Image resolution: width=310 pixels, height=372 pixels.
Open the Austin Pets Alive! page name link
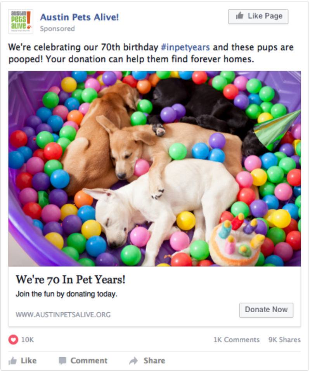(80, 17)
